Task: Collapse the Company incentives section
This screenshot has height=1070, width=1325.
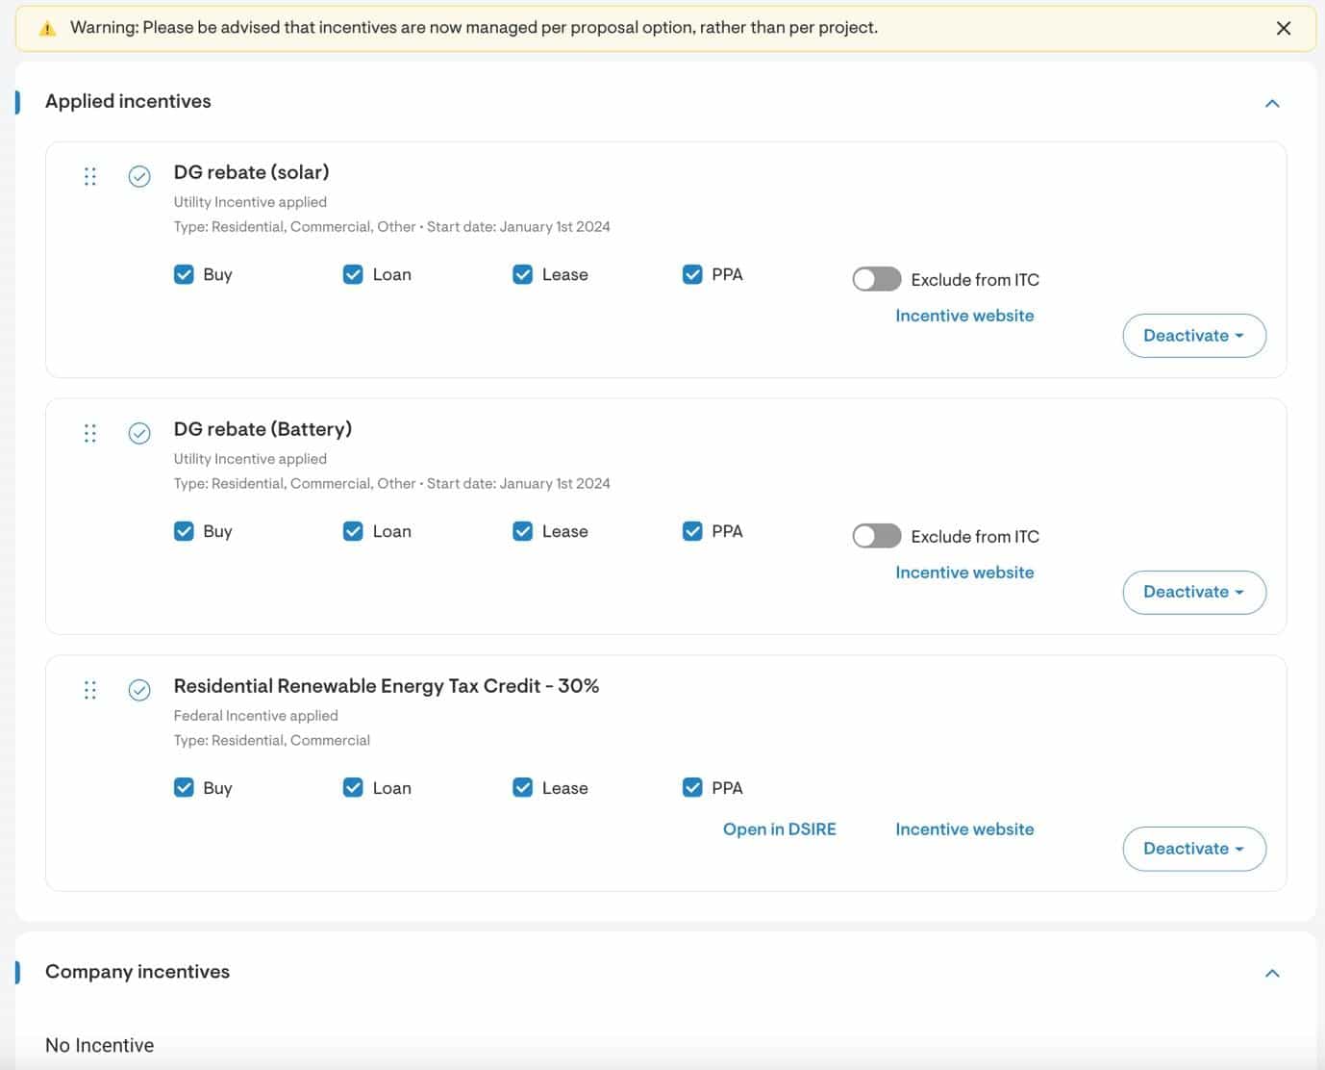Action: (x=1272, y=973)
